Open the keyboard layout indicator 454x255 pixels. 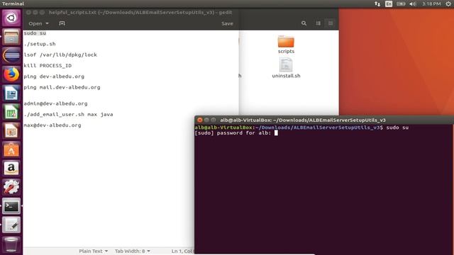[389, 4]
